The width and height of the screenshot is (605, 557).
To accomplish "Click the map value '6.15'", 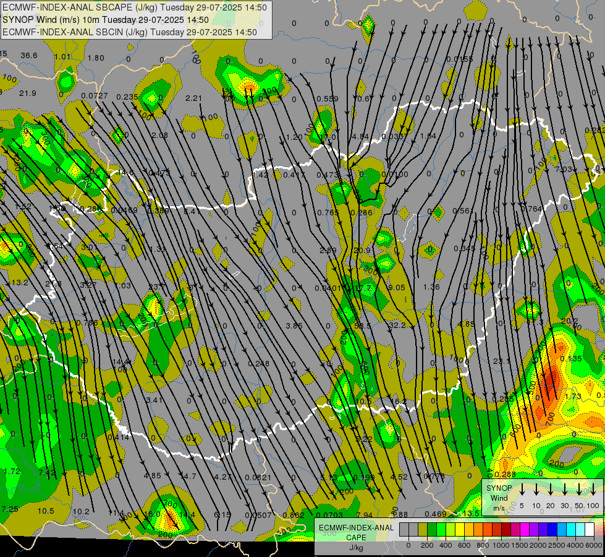I will 222,514.
